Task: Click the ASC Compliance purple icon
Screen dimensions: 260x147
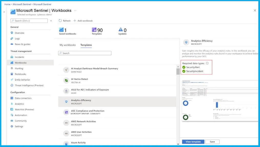Action: click(66, 112)
